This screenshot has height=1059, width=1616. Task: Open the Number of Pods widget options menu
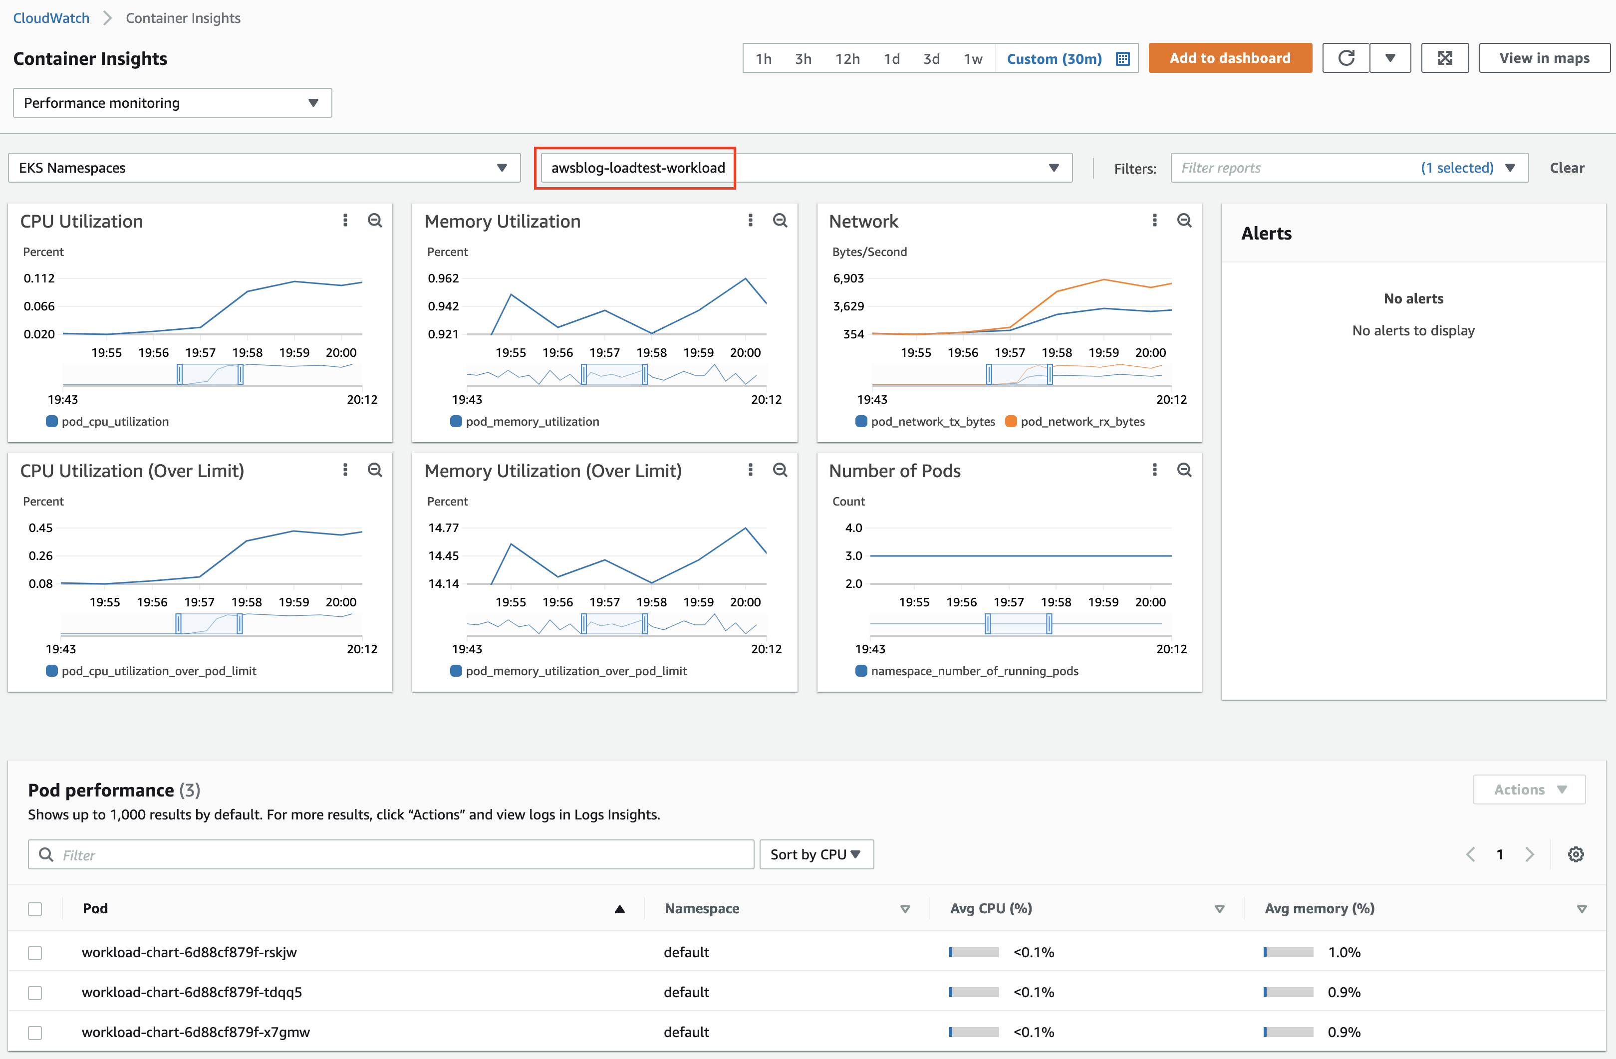(x=1153, y=470)
